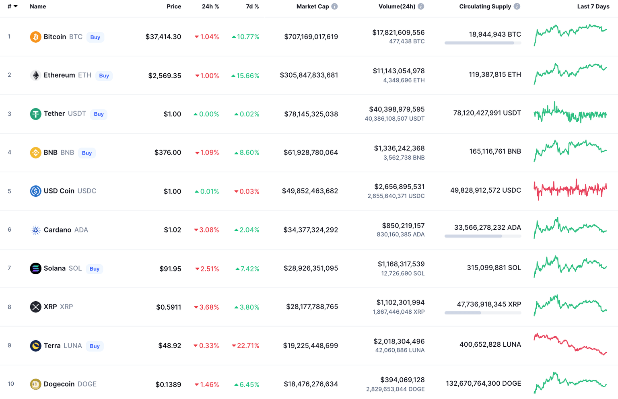Open the Ethereum name link
Image resolution: width=618 pixels, height=399 pixels.
pyautogui.click(x=59, y=75)
